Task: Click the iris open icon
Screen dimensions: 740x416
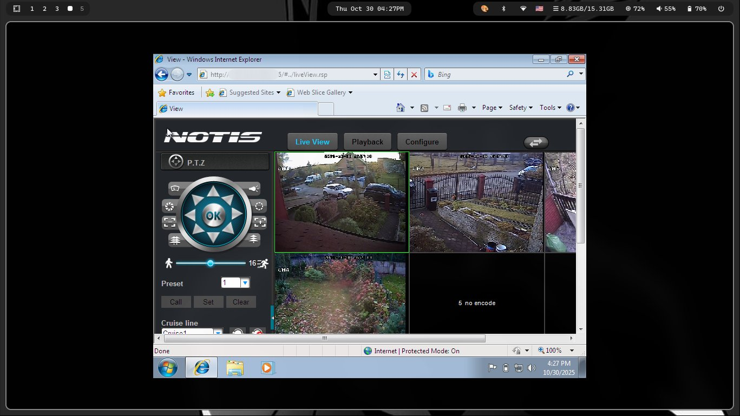Action: tap(260, 206)
